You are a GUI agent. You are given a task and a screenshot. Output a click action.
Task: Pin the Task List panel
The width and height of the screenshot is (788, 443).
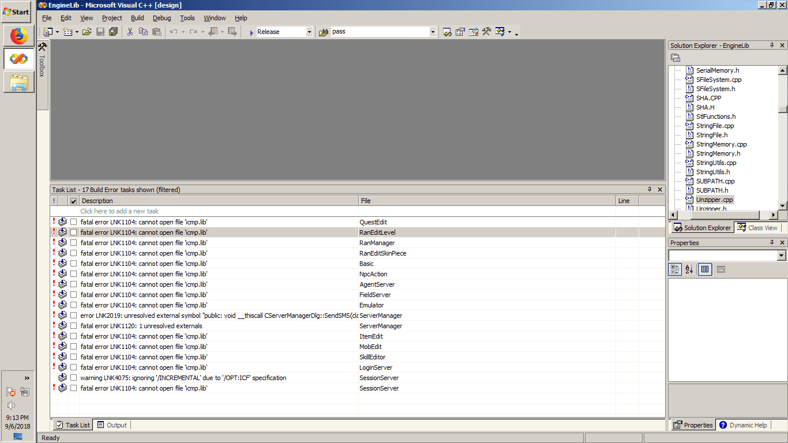650,189
